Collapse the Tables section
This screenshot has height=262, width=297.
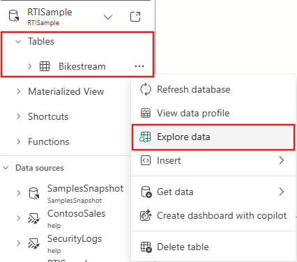[x=18, y=42]
